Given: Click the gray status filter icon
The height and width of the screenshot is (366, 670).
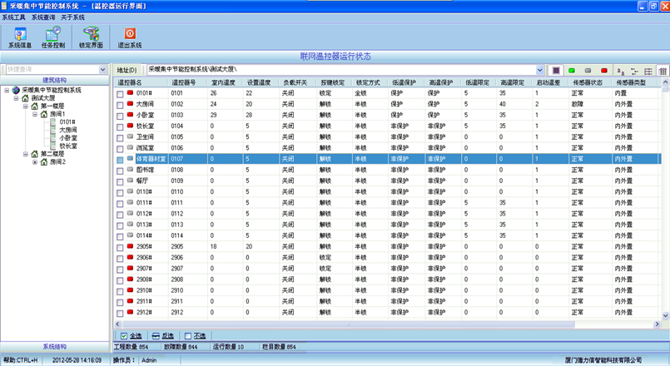Looking at the screenshot, I should pyautogui.click(x=588, y=71).
